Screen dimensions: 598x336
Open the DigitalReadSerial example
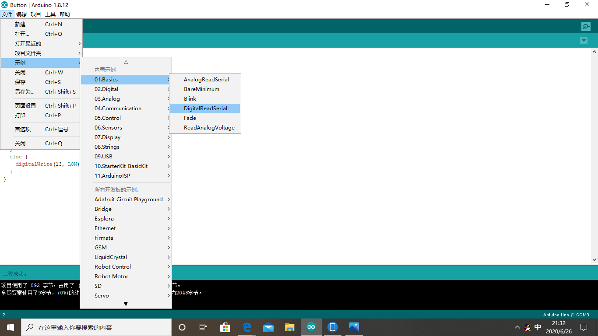(205, 108)
